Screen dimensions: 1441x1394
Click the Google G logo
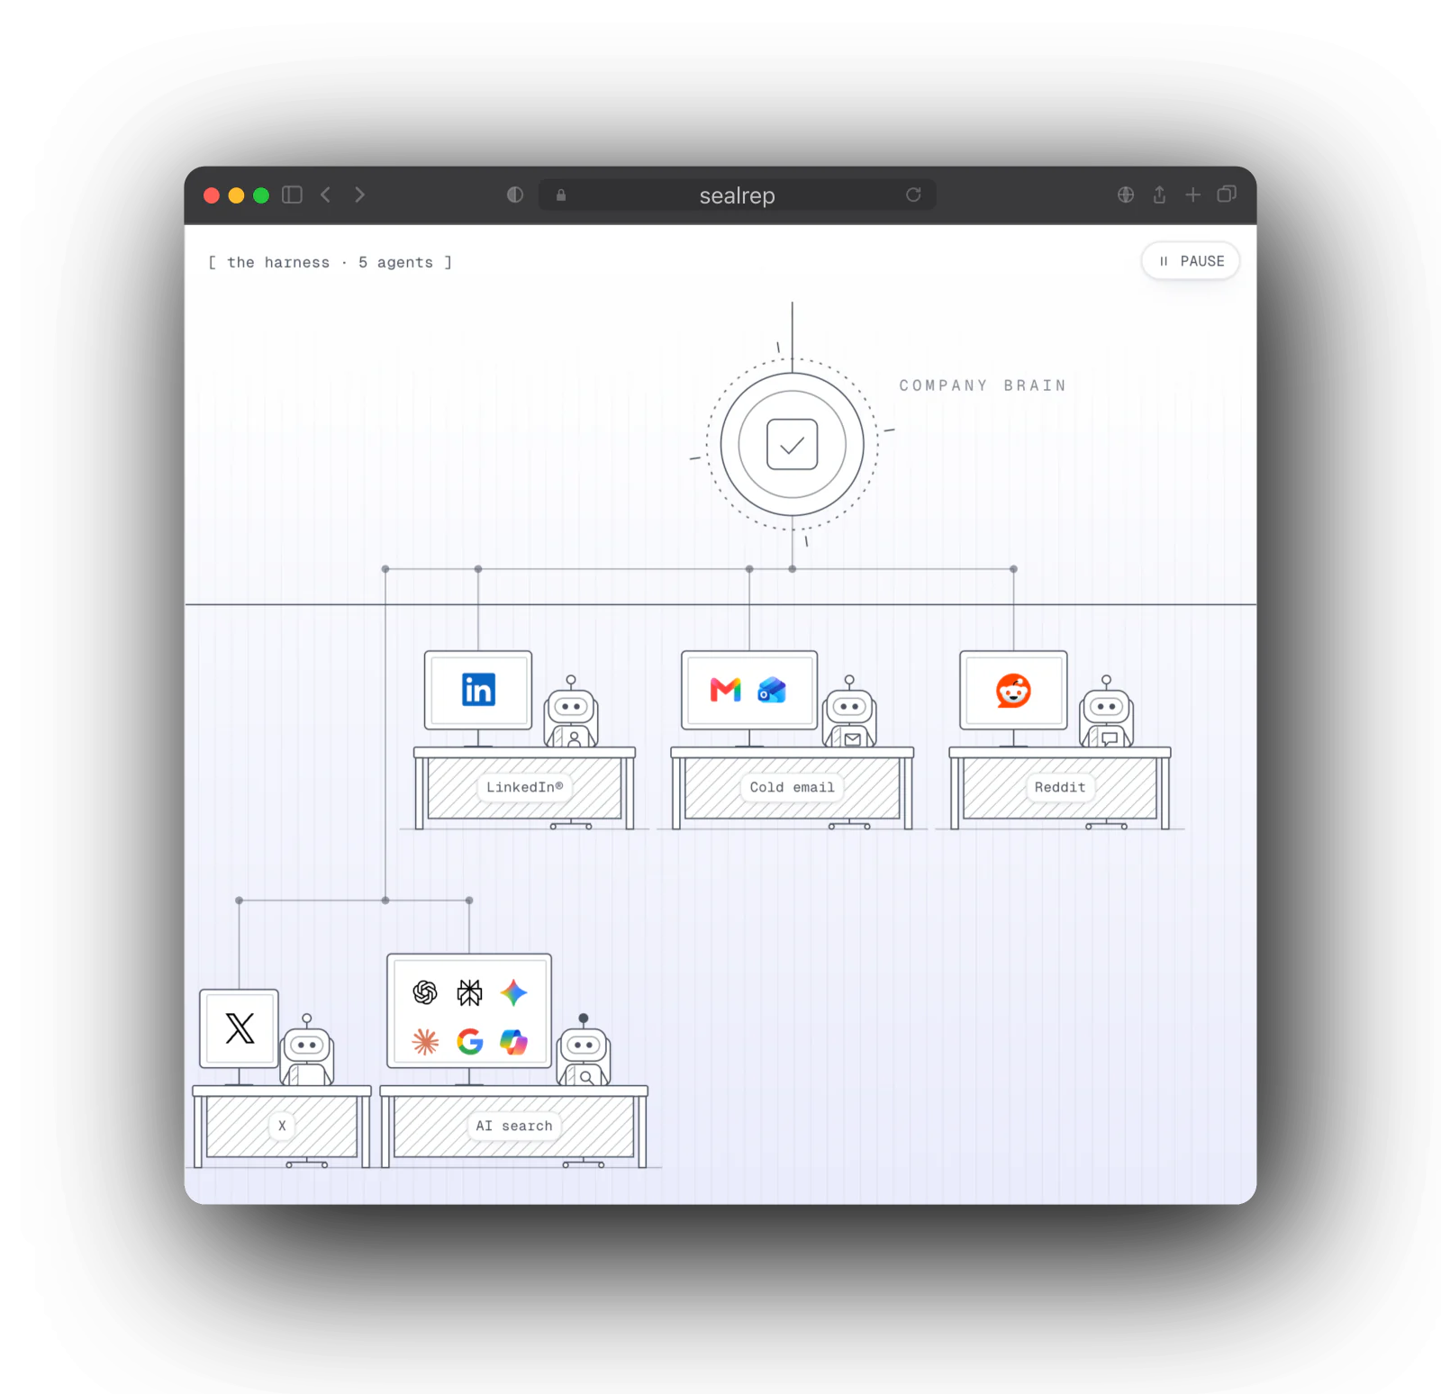click(469, 1042)
